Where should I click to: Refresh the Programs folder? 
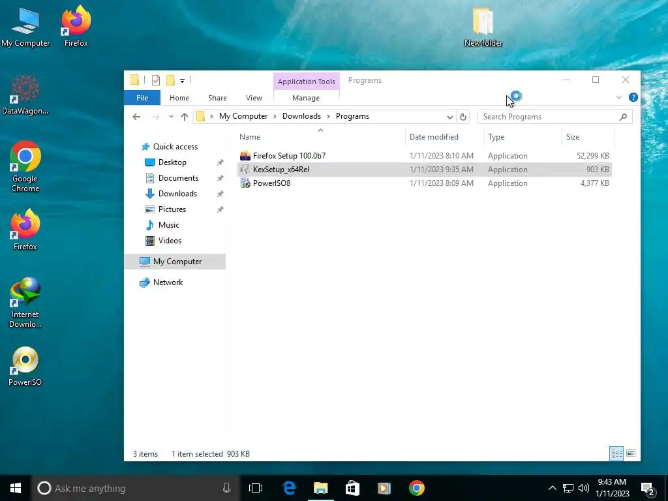click(x=463, y=117)
